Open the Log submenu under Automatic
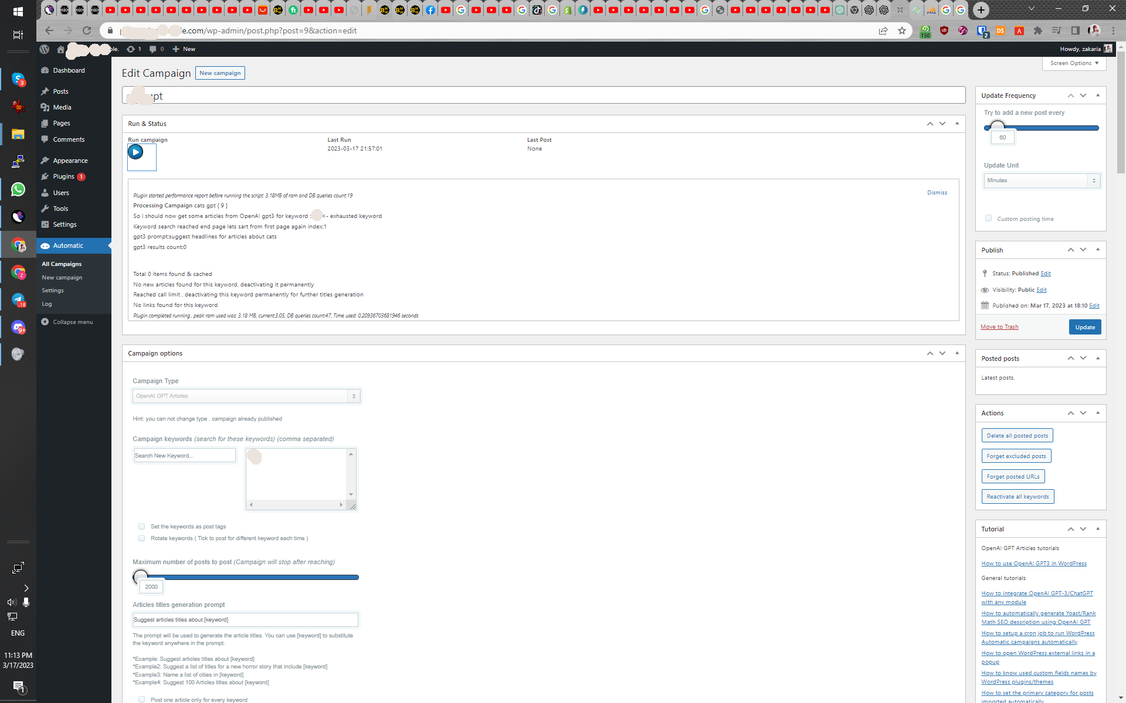Viewport: 1126px width, 703px height. coord(47,304)
